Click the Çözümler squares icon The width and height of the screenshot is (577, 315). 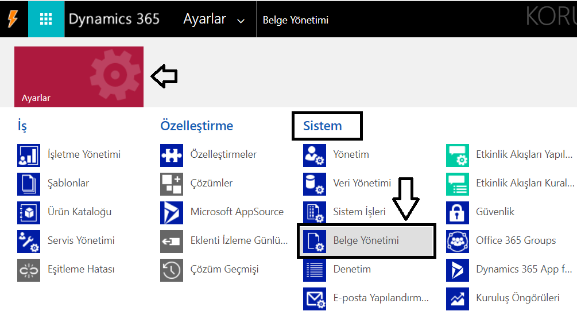coord(172,184)
